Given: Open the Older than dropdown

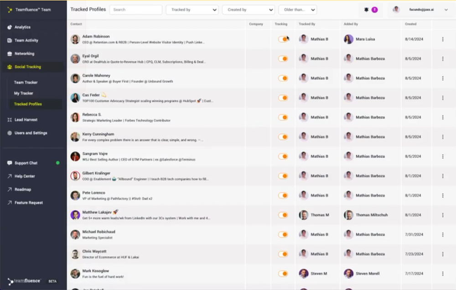Looking at the screenshot, I should pyautogui.click(x=297, y=10).
